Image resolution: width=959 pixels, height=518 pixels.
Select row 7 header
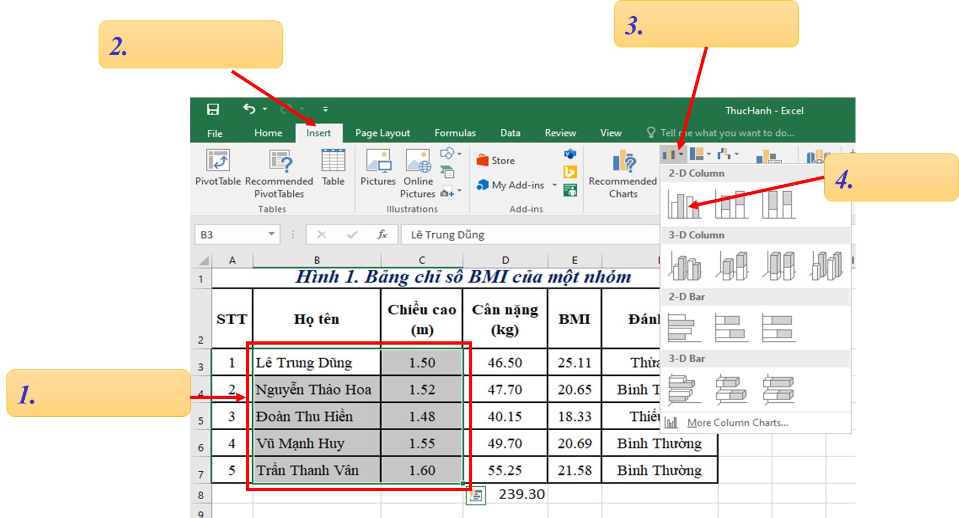pyautogui.click(x=201, y=470)
